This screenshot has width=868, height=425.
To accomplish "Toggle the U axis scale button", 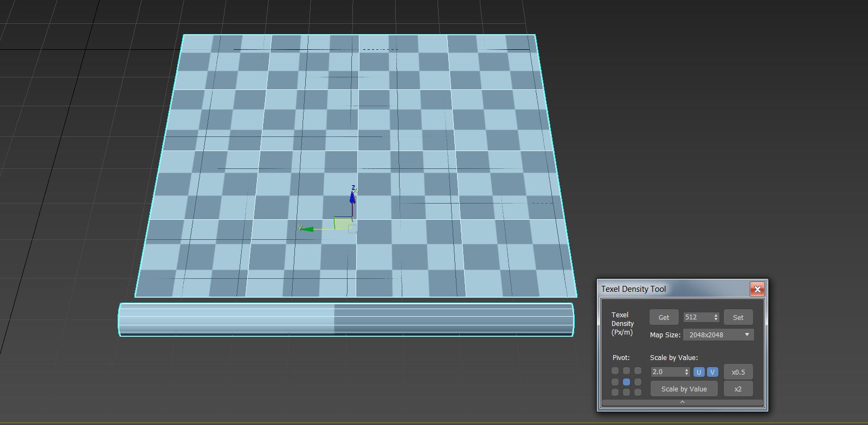I will pos(699,372).
